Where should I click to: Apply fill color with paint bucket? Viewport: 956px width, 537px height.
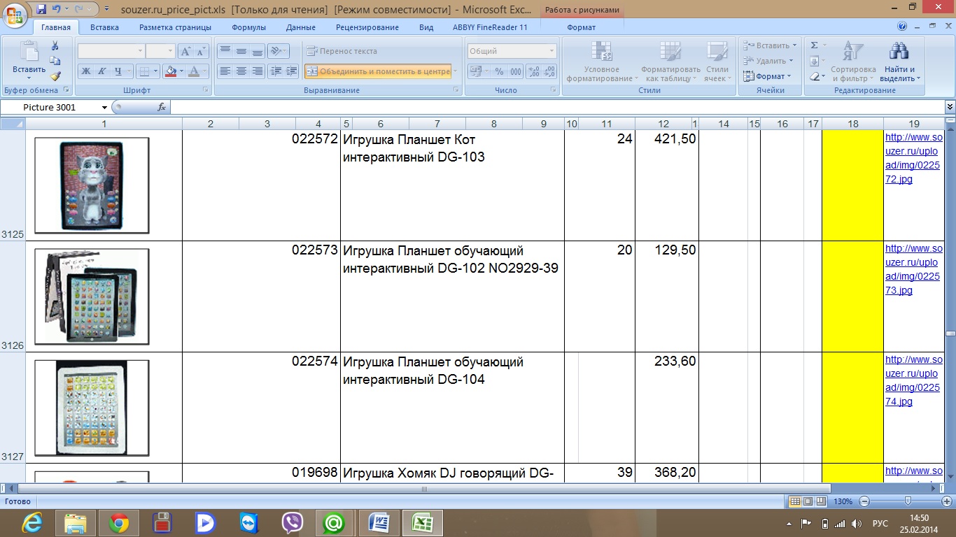170,71
